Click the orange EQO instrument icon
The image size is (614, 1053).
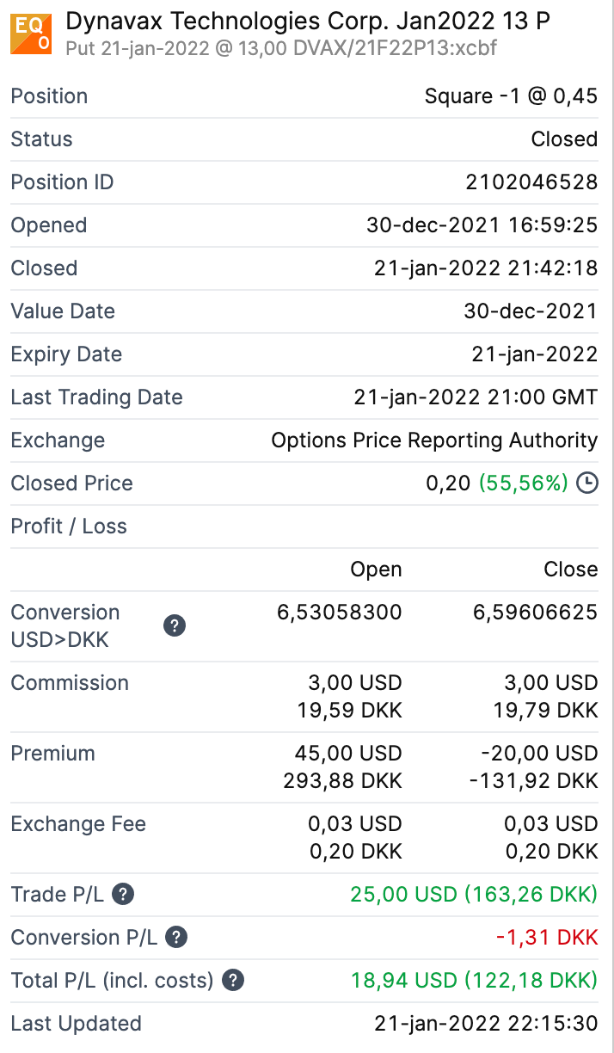tap(31, 34)
